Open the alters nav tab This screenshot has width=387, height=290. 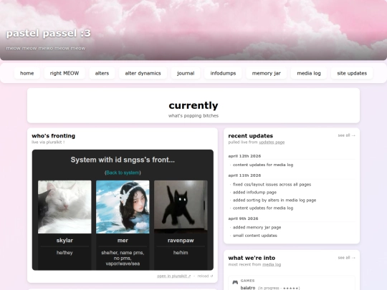(102, 73)
